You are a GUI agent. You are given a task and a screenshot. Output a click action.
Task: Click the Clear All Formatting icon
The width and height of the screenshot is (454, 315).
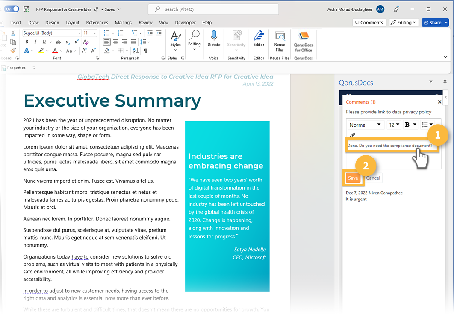point(85,42)
